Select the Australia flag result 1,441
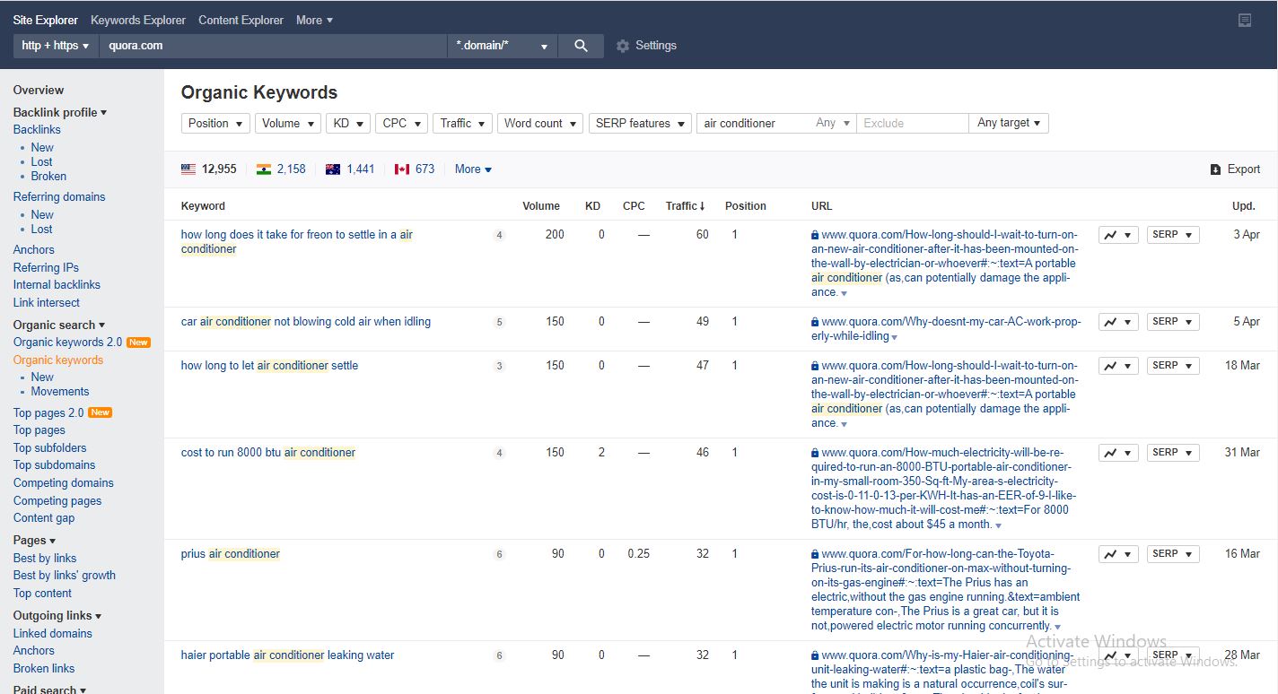This screenshot has height=694, width=1278. click(x=350, y=169)
